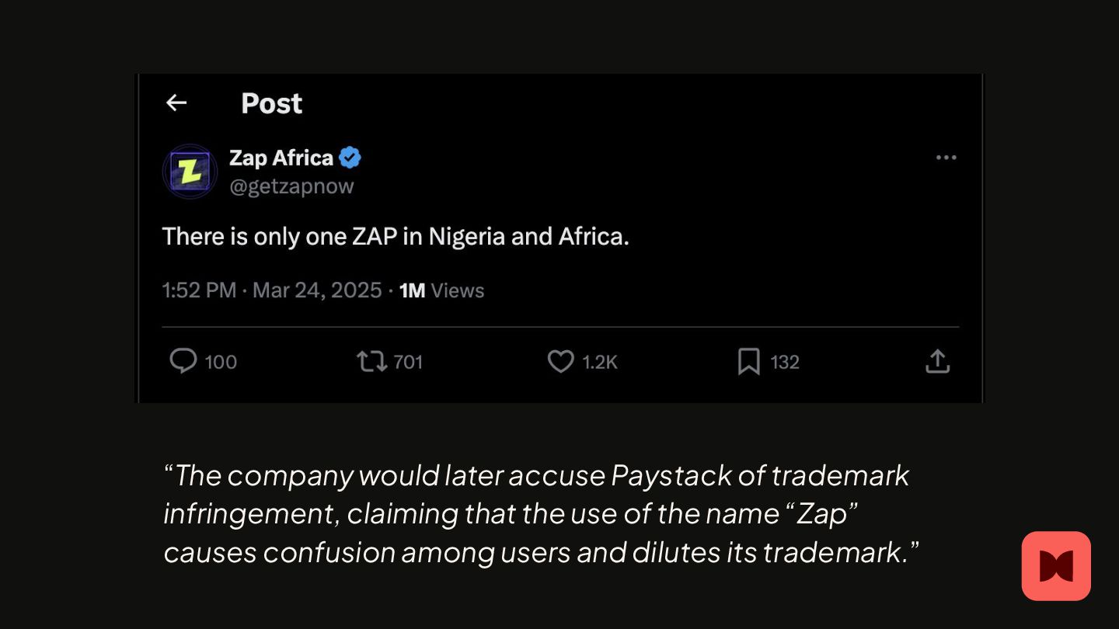
Task: Click the "There is only one ZAP" text
Action: click(396, 236)
